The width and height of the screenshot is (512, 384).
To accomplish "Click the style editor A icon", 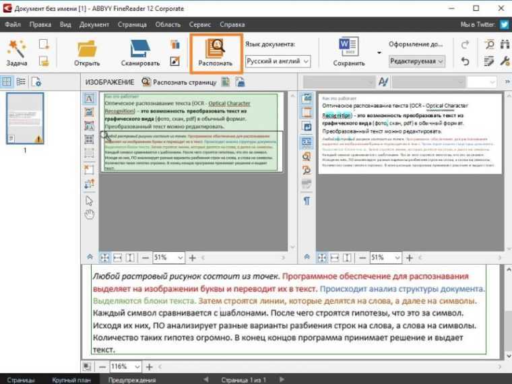I will [x=383, y=82].
